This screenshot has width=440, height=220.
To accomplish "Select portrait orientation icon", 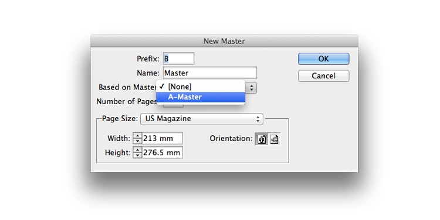I will pyautogui.click(x=262, y=139).
